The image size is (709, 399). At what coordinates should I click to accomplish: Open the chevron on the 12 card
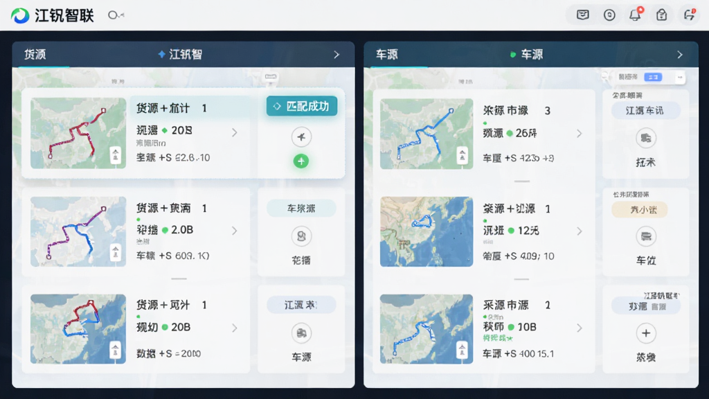580,231
